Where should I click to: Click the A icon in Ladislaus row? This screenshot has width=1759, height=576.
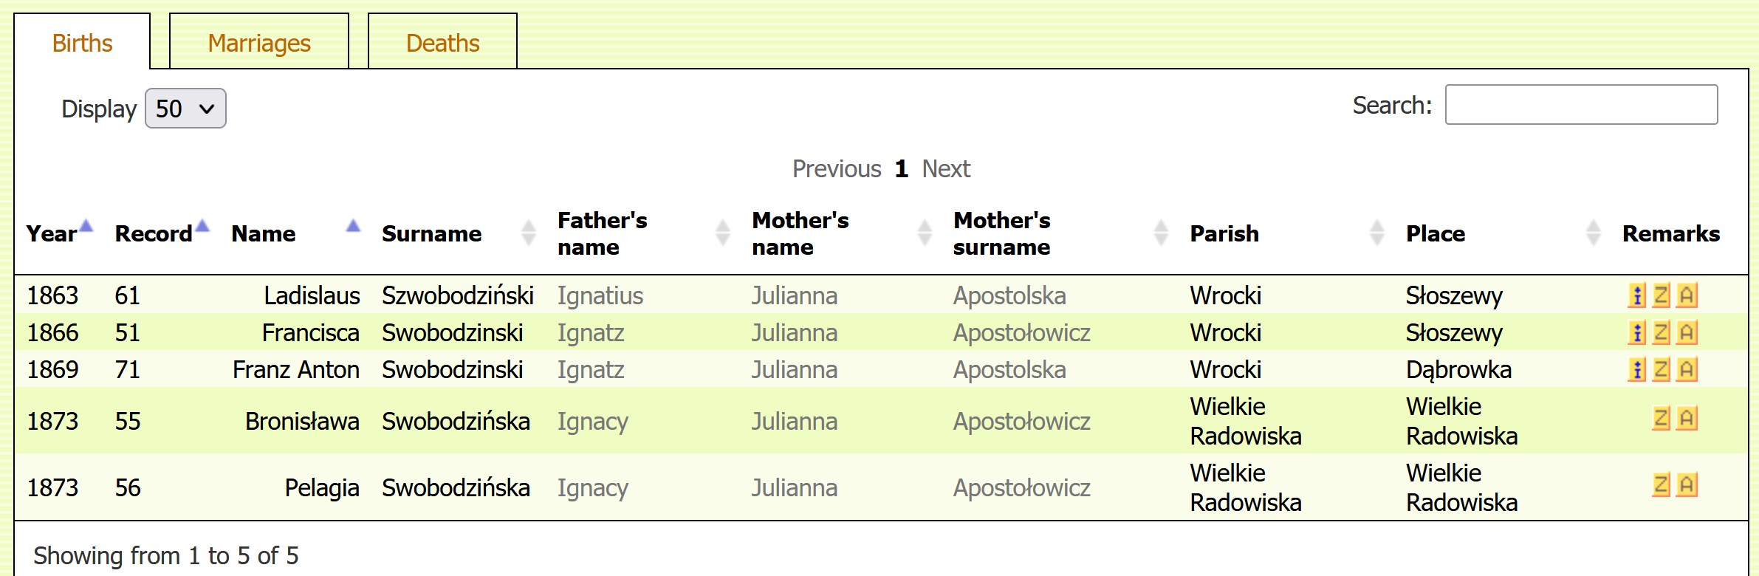[1687, 295]
